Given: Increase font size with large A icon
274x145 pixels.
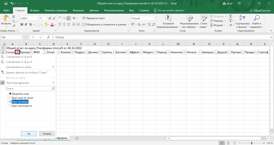Looking at the screenshot, I should (50, 18).
